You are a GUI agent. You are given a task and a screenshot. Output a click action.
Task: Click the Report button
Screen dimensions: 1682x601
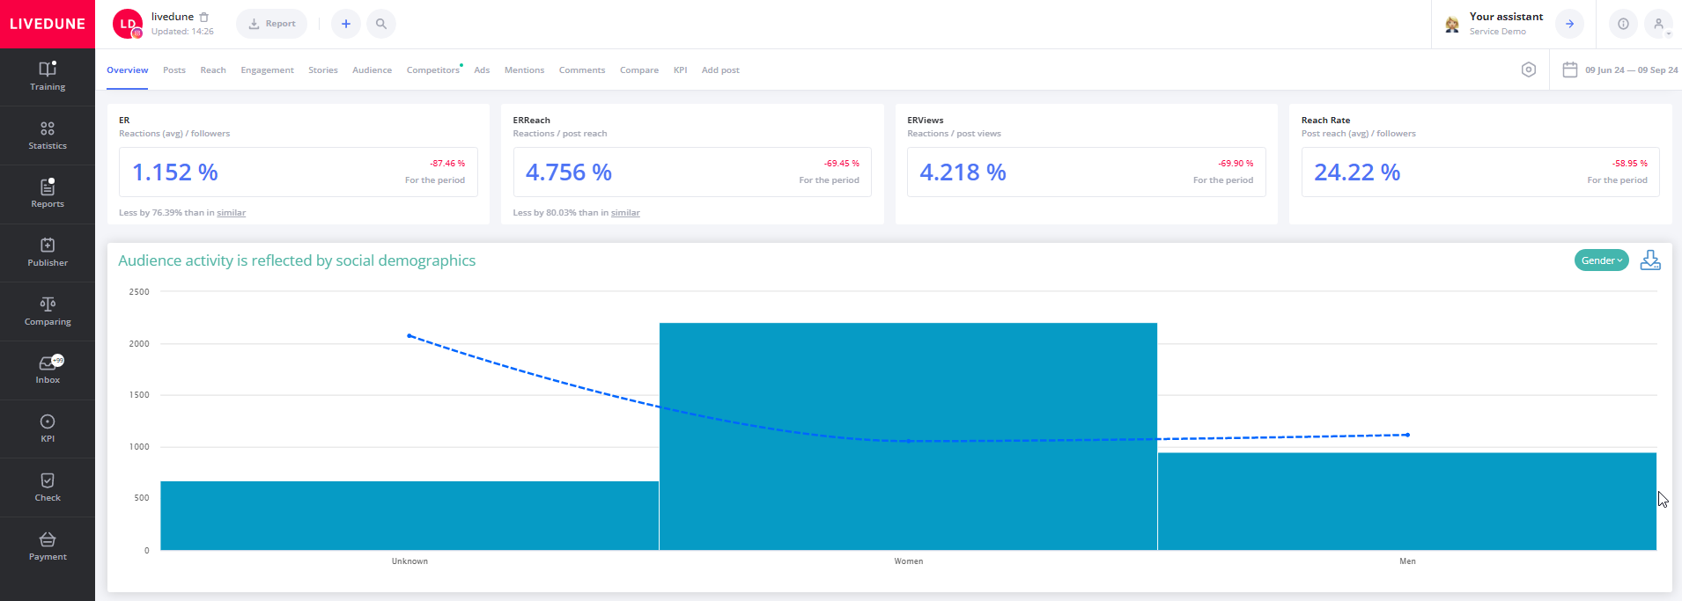272,24
